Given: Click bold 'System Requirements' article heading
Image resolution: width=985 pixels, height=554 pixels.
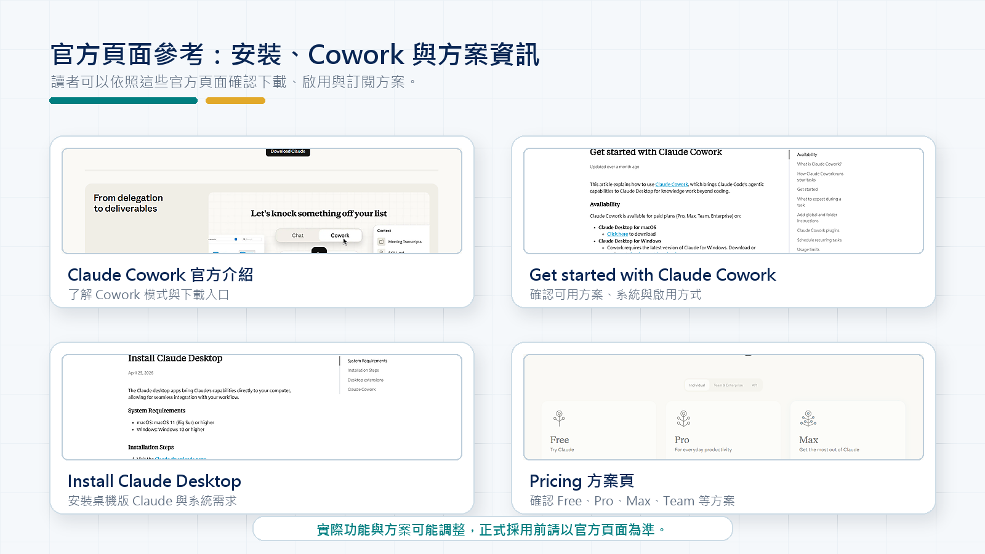Looking at the screenshot, I should pos(156,411).
